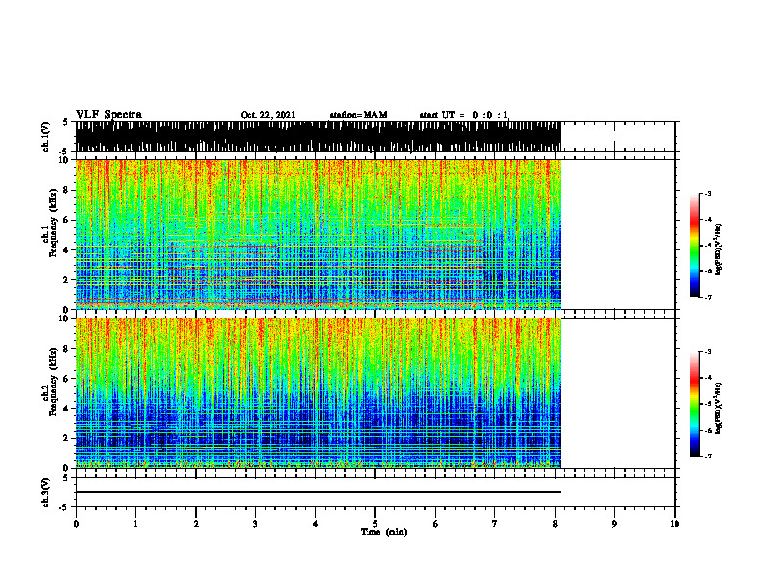Click time axis tick label "8"
The image size is (760, 587).
coord(555,524)
